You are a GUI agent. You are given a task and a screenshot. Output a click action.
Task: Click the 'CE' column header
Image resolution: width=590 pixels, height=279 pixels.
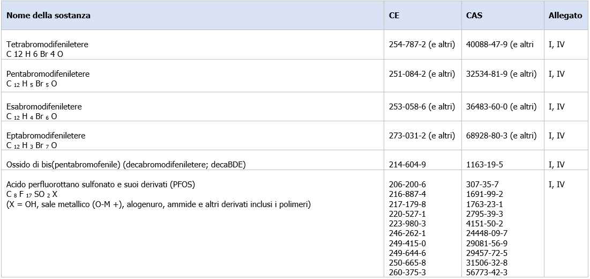[x=394, y=16]
